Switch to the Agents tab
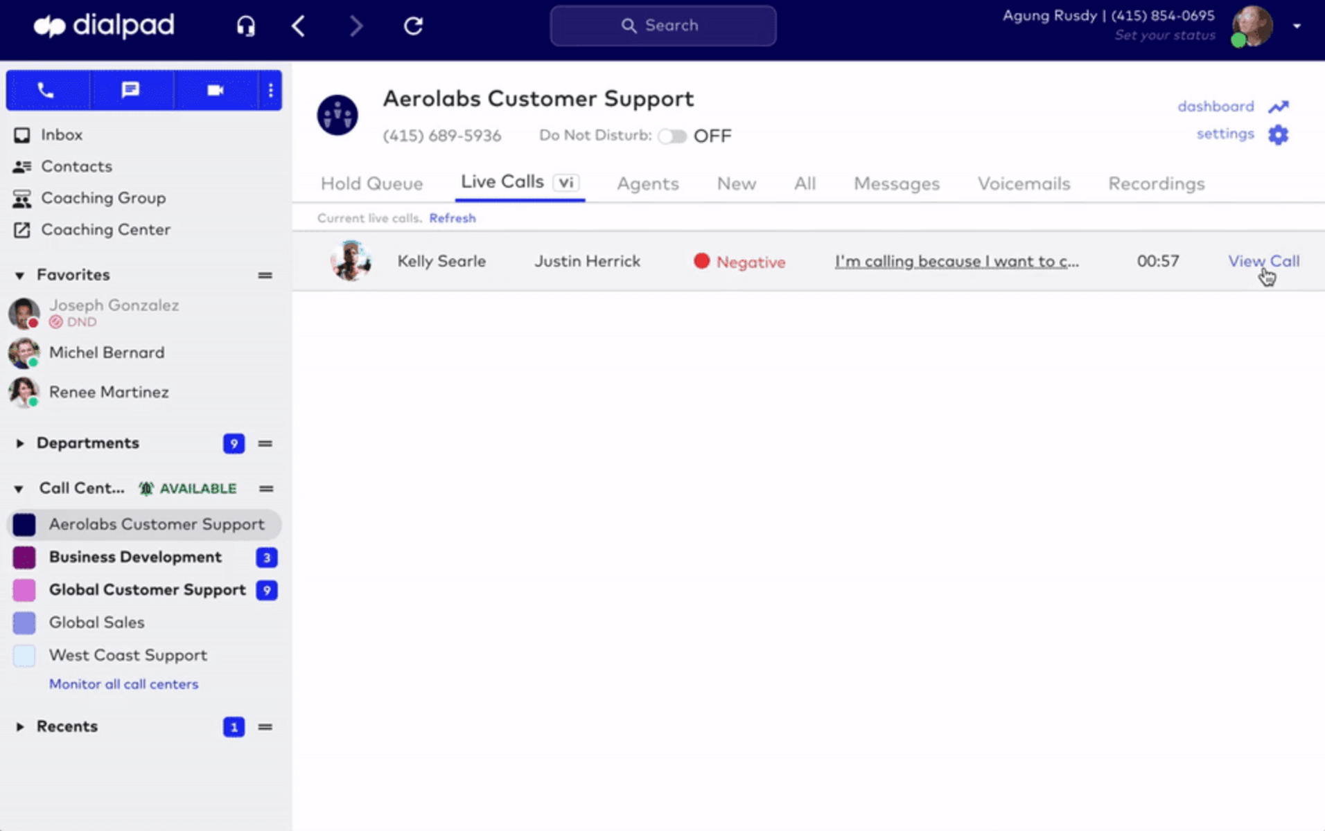Screen dimensions: 1325x831 pos(648,184)
